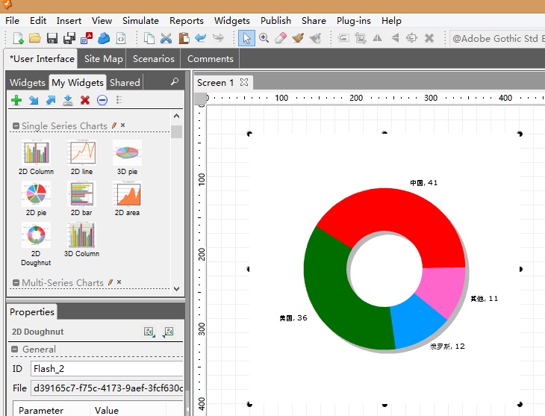Viewport: 545px width, 416px height.
Task: Pick the Eraser tool in the toolbar
Action: (x=281, y=38)
